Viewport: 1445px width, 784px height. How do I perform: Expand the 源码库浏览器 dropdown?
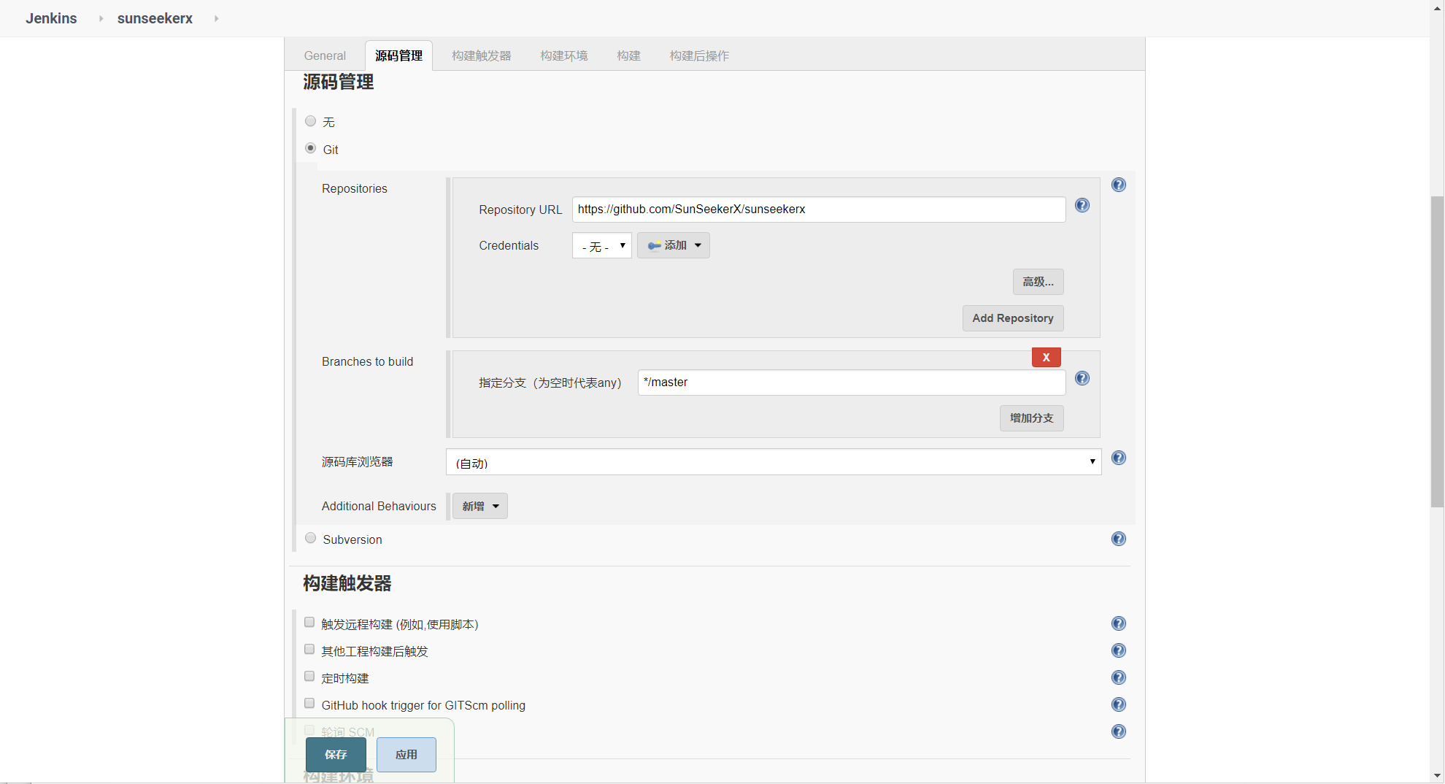(x=773, y=462)
